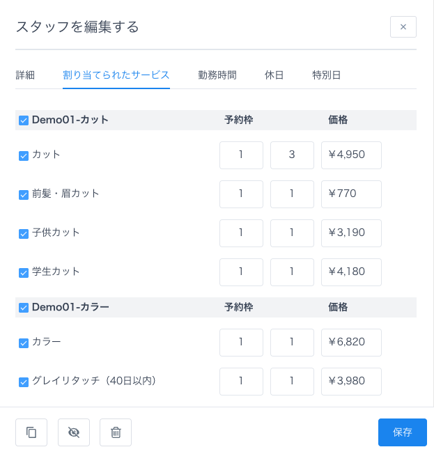
Task: Click the delete staff trash icon
Action: click(x=116, y=432)
